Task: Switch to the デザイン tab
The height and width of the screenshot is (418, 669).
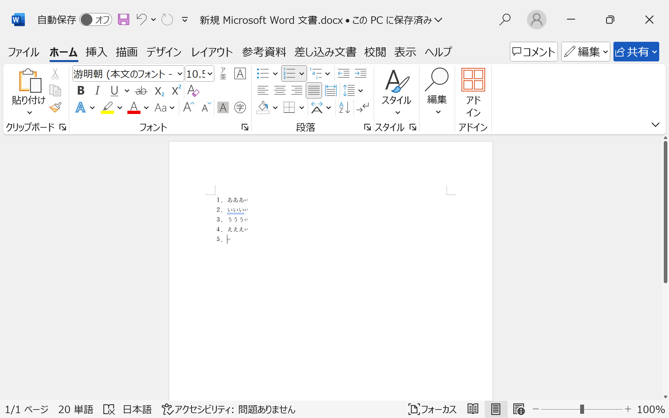Action: click(x=164, y=52)
